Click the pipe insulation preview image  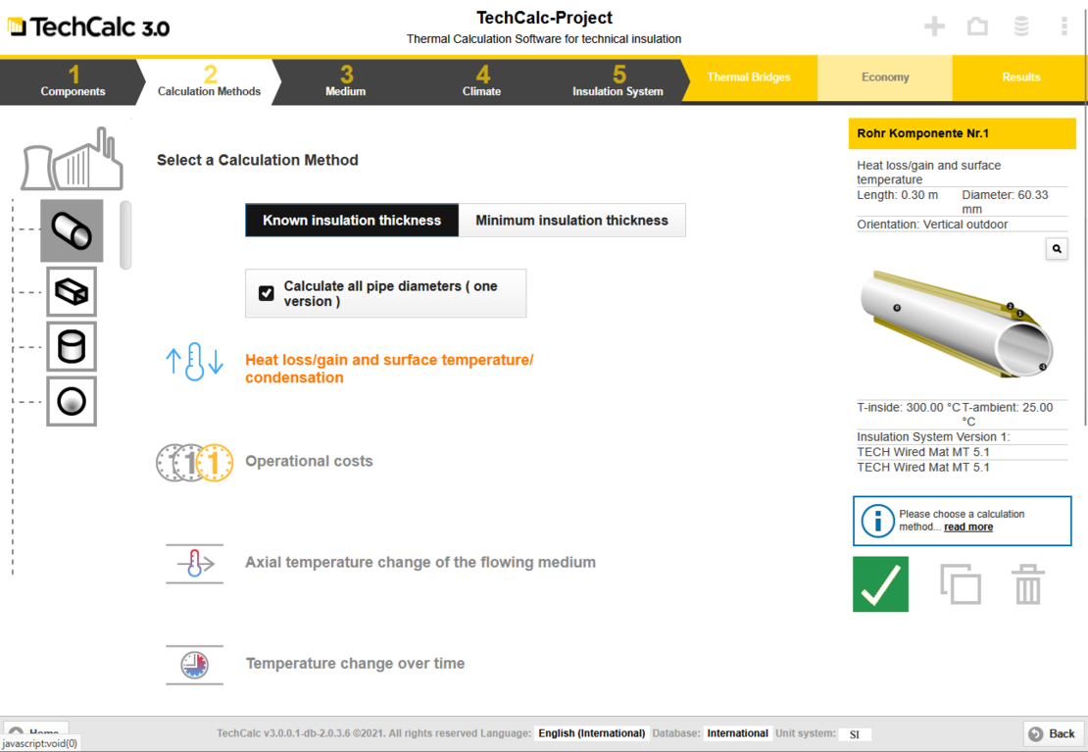957,324
